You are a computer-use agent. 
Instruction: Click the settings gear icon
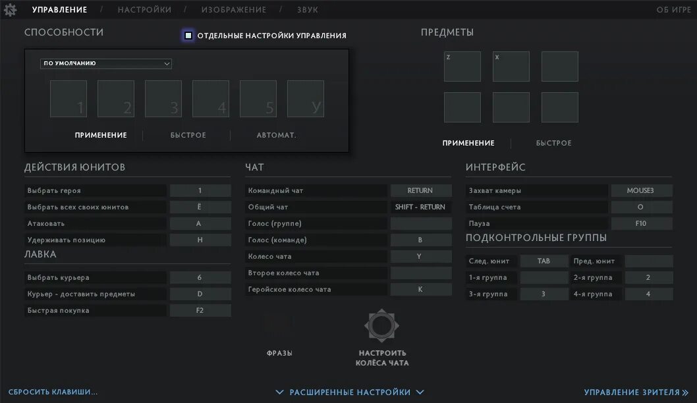coord(10,9)
